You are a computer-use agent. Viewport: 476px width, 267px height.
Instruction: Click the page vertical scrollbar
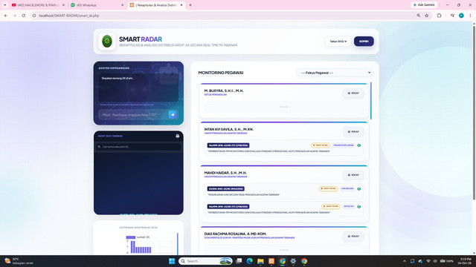click(x=474, y=113)
